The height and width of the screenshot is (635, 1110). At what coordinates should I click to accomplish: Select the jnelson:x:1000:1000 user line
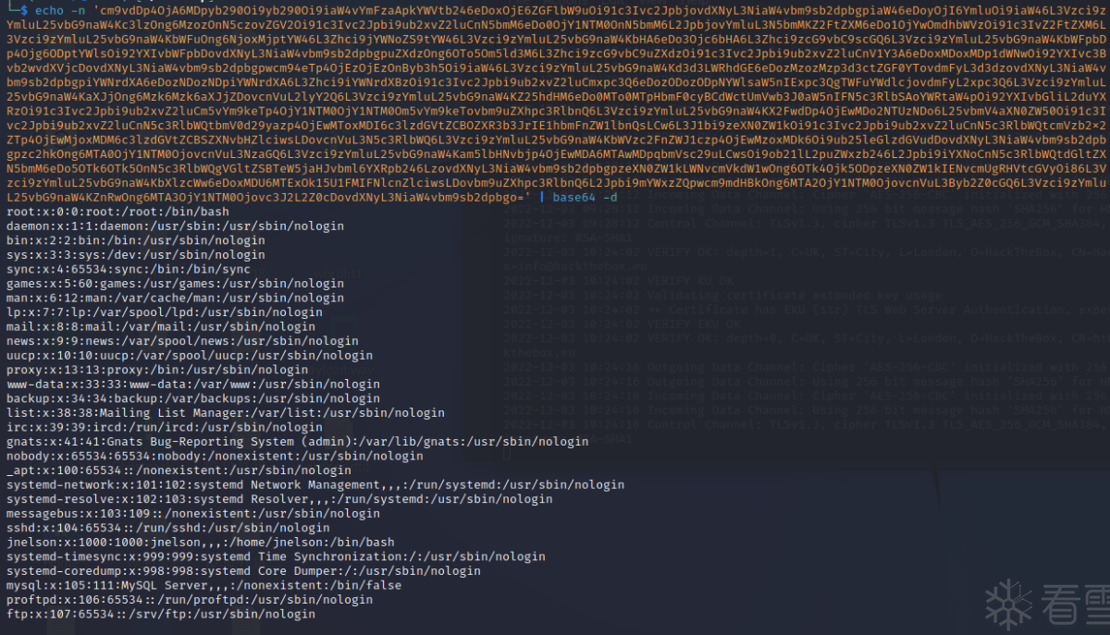click(x=200, y=542)
